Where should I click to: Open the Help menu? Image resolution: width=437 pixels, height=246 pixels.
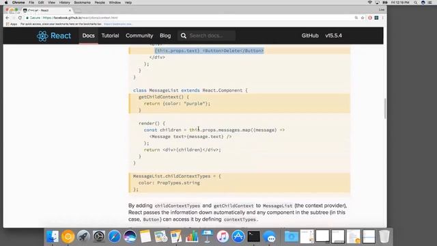click(x=128, y=3)
